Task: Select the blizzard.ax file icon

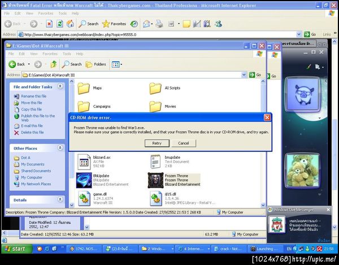Action: pos(84,162)
